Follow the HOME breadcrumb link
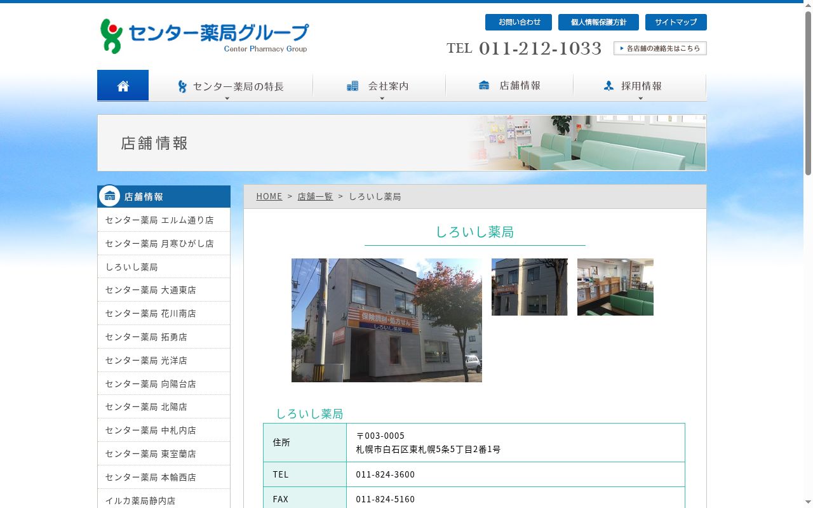The image size is (813, 508). click(x=269, y=196)
